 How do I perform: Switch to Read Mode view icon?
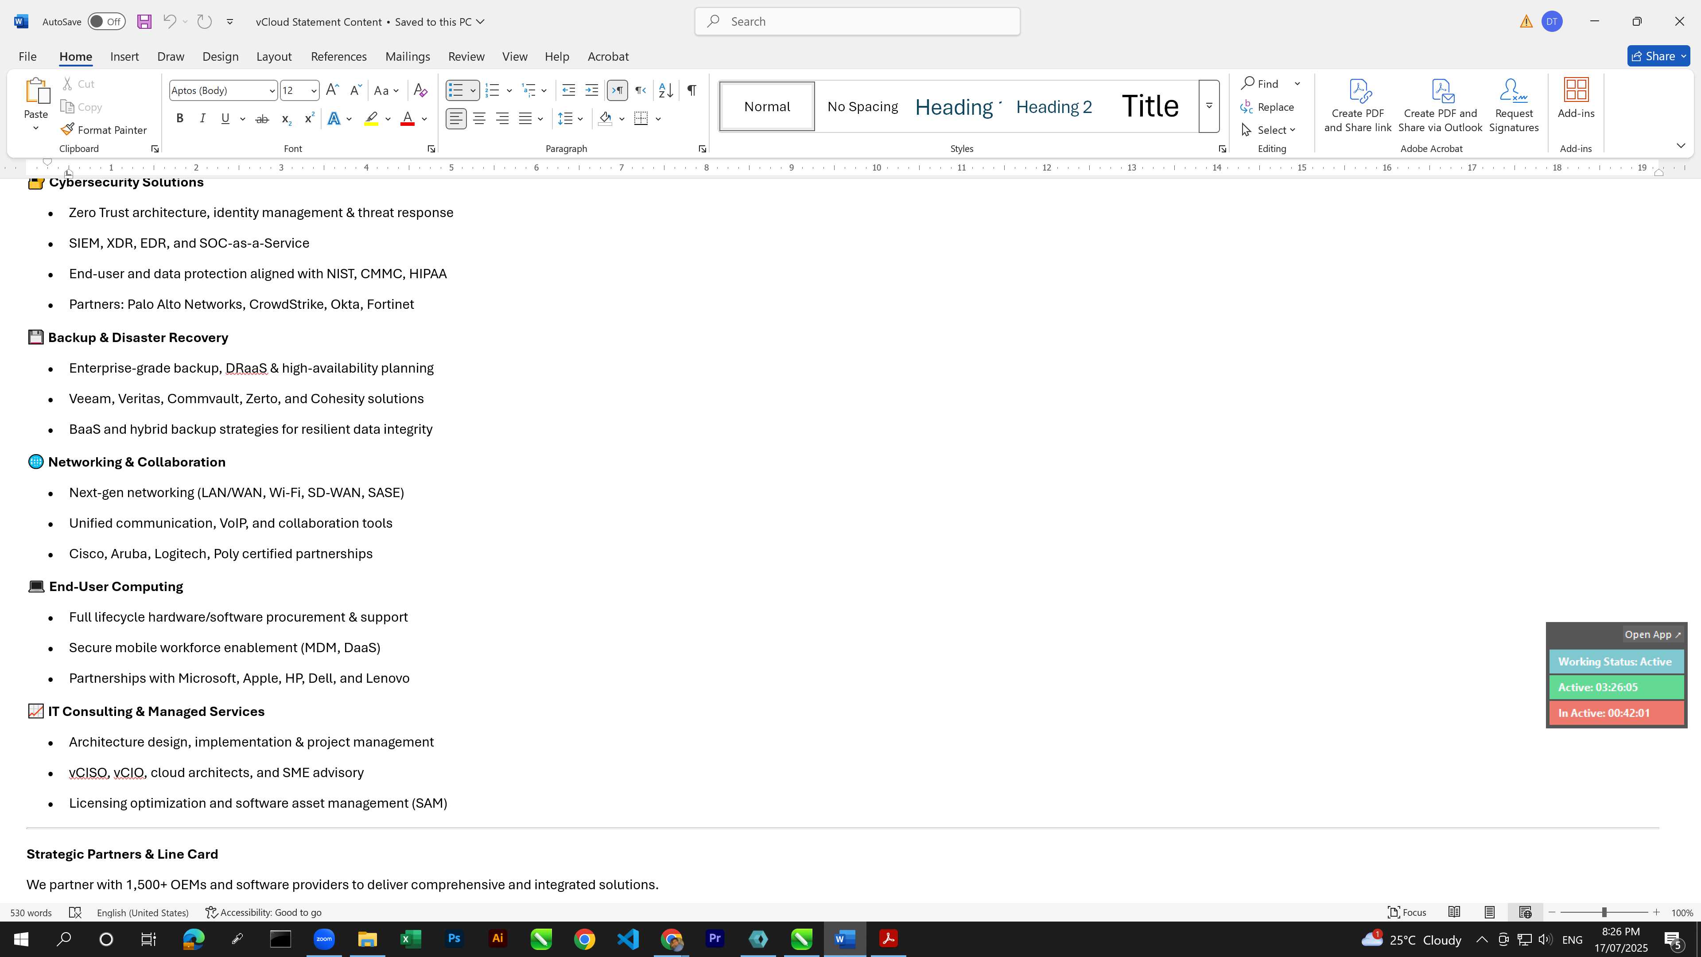[x=1454, y=912]
